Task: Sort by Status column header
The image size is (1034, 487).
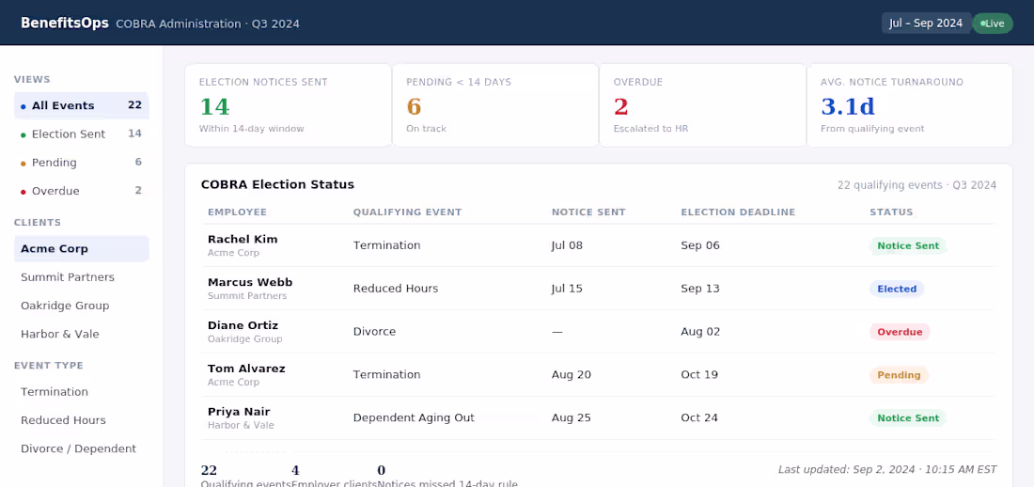Action: pos(891,212)
